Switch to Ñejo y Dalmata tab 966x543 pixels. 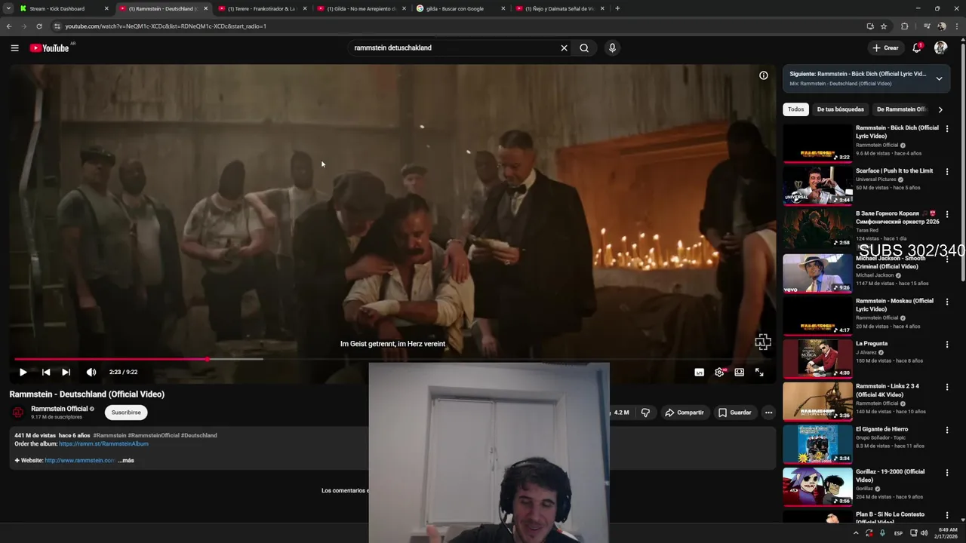(559, 8)
